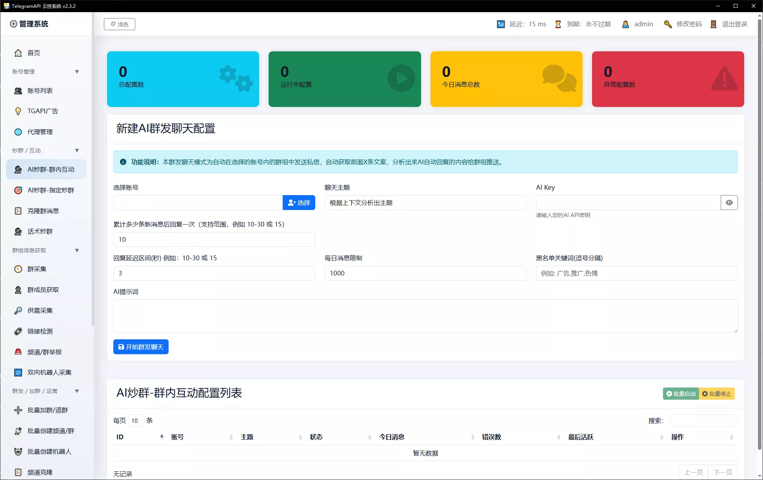
Task: Click the 总配置数 stat card
Action: tap(183, 79)
